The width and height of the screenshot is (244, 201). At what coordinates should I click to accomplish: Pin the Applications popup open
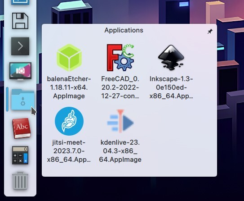(210, 32)
